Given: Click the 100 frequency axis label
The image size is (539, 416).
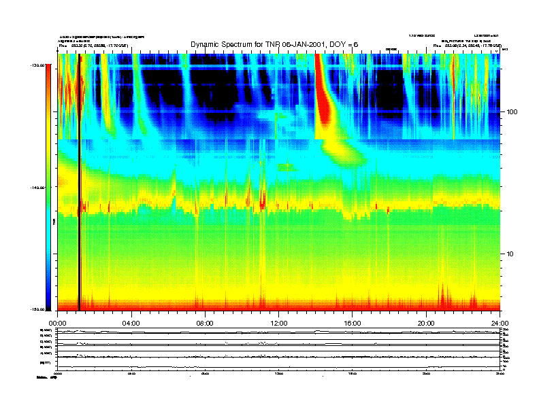Looking at the screenshot, I should 512,112.
